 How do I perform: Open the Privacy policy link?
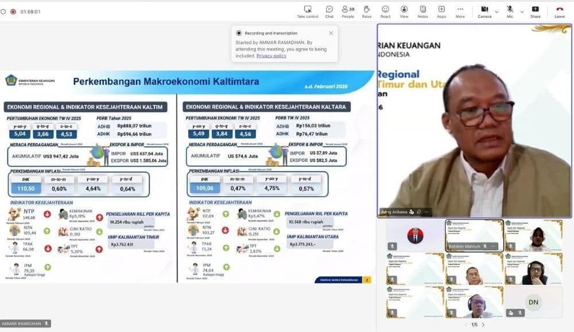pyautogui.click(x=272, y=56)
